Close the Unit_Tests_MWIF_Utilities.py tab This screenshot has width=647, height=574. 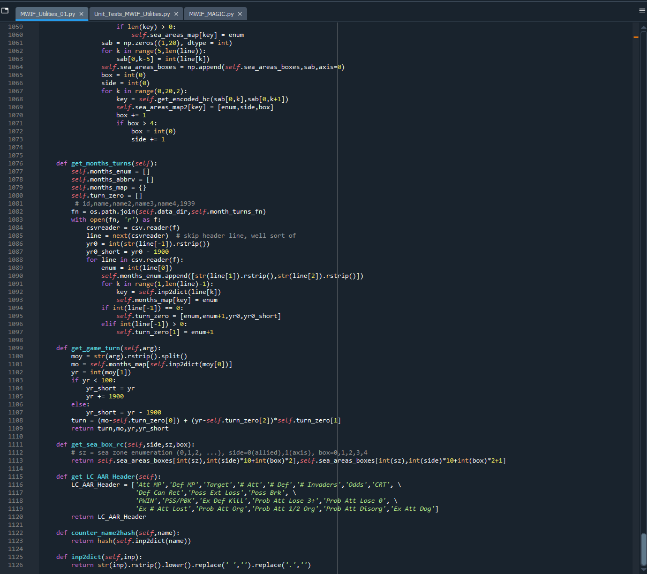click(176, 14)
